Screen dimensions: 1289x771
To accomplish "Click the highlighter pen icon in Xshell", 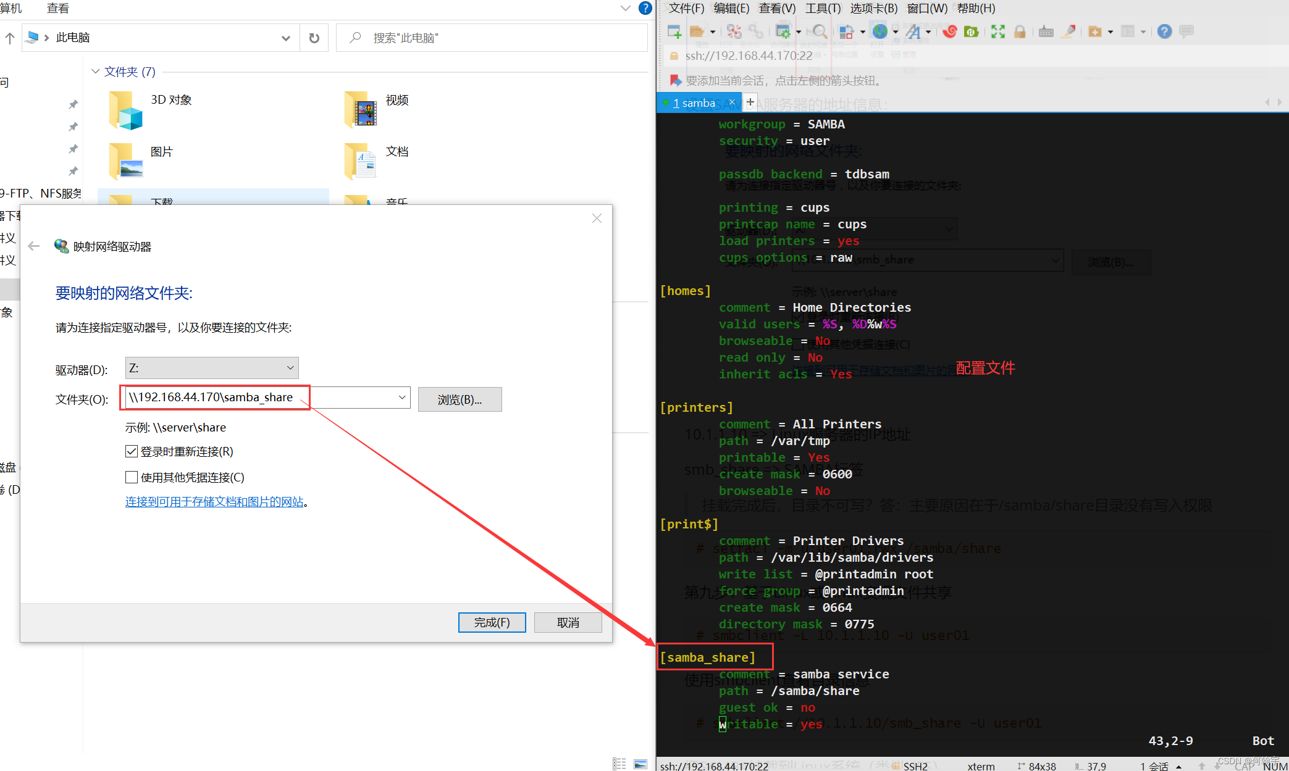I will point(1069,31).
